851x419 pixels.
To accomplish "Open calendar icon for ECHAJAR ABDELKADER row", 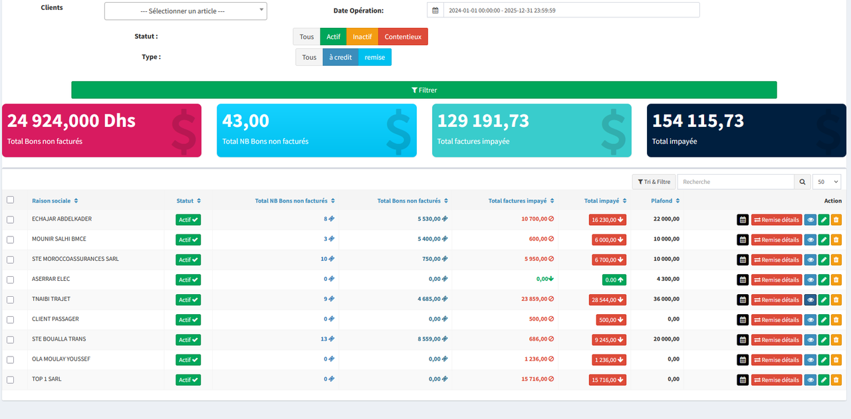I will click(743, 220).
